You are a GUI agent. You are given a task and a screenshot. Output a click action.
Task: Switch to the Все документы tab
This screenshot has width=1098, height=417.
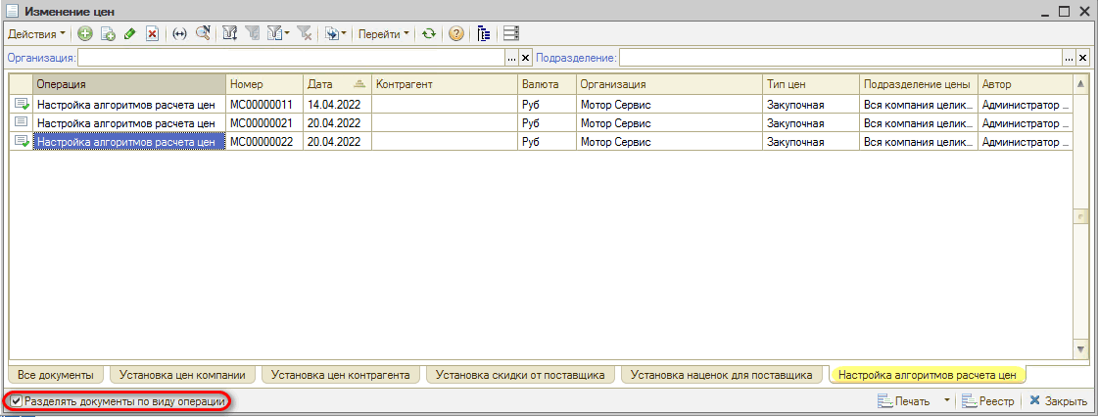(x=55, y=374)
